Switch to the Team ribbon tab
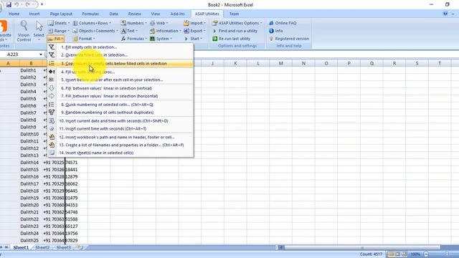Viewport: 459px width, 258px height. point(234,14)
